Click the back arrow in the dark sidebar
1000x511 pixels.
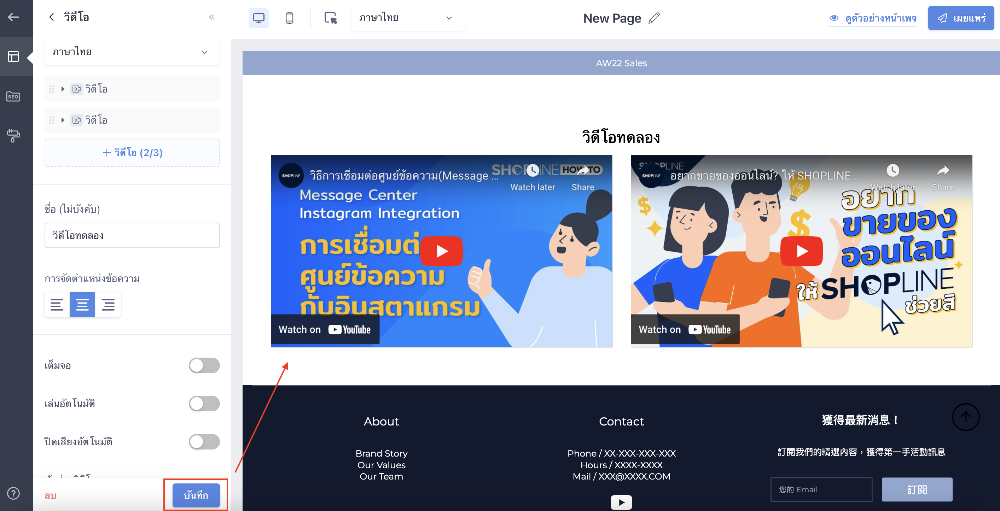13,17
